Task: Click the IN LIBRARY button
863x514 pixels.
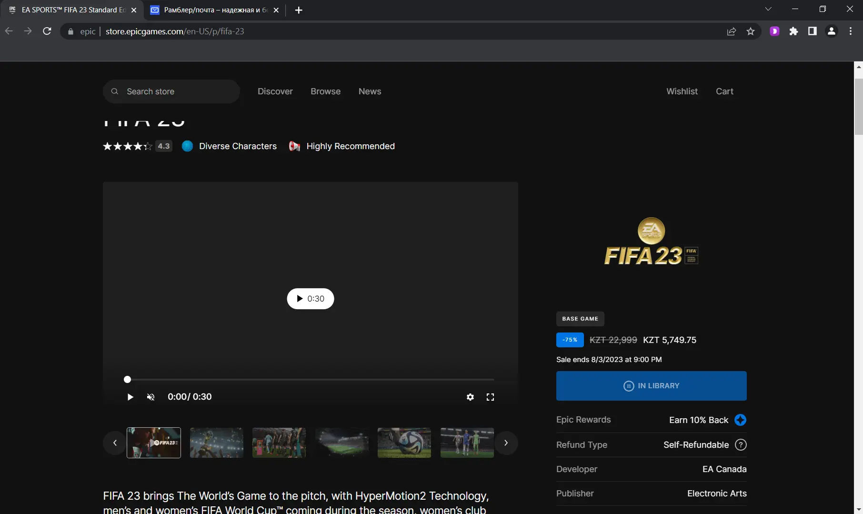Action: click(x=652, y=386)
